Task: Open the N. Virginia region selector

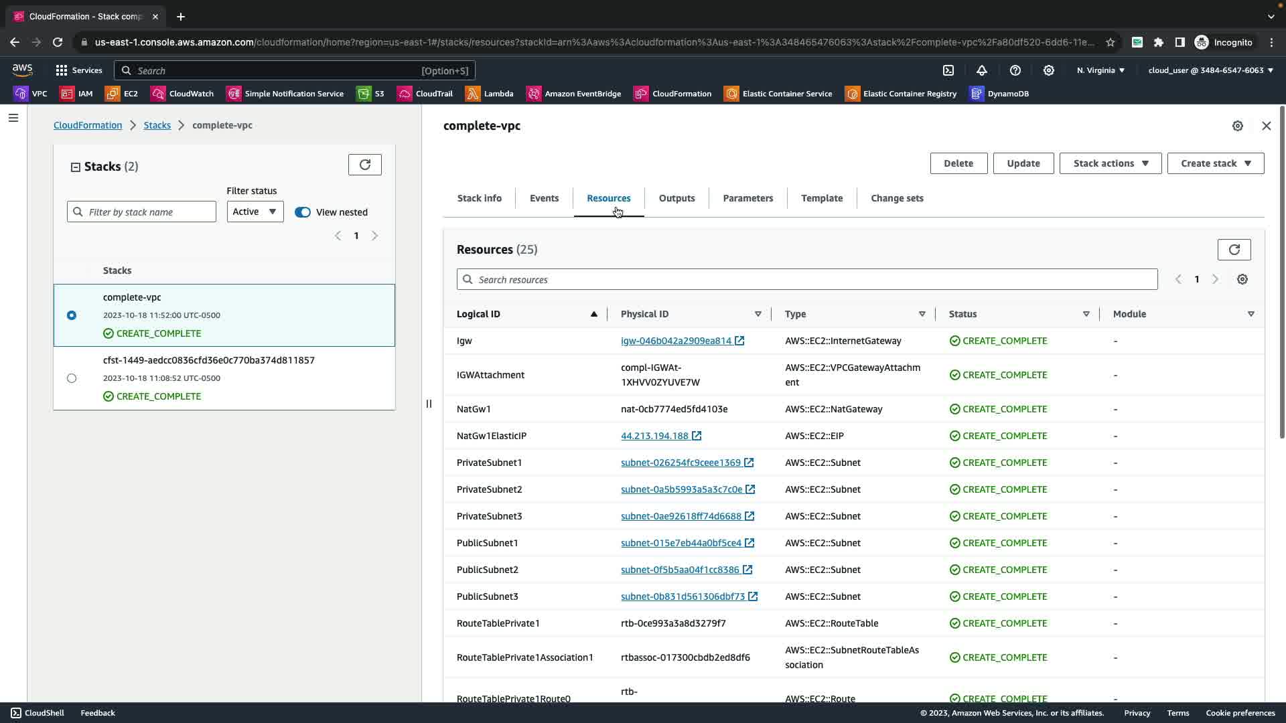Action: pyautogui.click(x=1100, y=70)
